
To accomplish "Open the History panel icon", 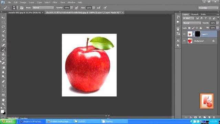I will [x=178, y=17].
